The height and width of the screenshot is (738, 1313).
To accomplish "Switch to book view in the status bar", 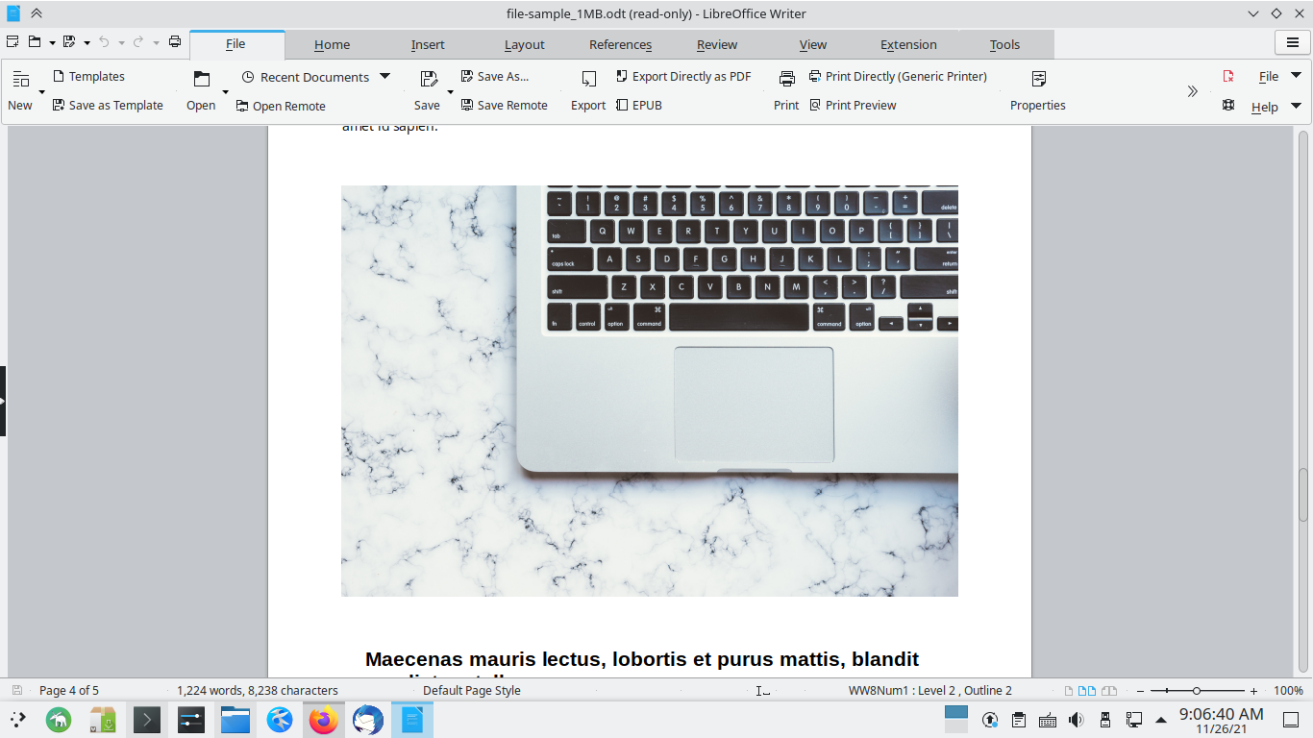I will (1109, 691).
